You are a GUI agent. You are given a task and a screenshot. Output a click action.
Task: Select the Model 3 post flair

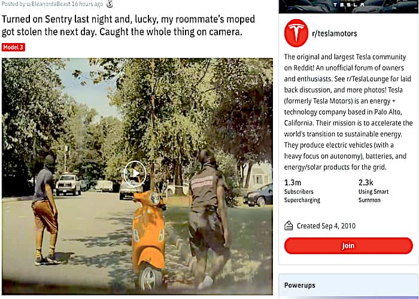[13, 47]
